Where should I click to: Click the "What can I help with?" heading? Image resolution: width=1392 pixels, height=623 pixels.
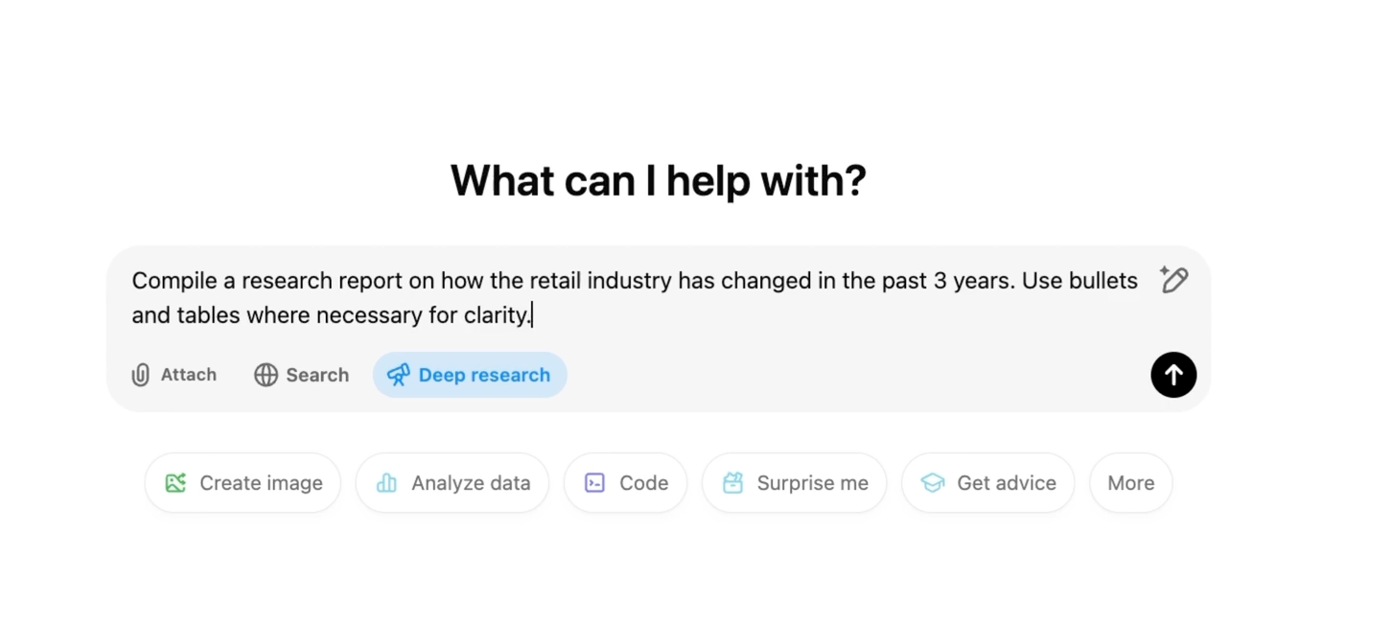[x=659, y=180]
